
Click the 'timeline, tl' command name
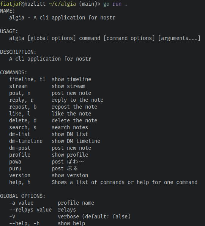(x=27, y=79)
